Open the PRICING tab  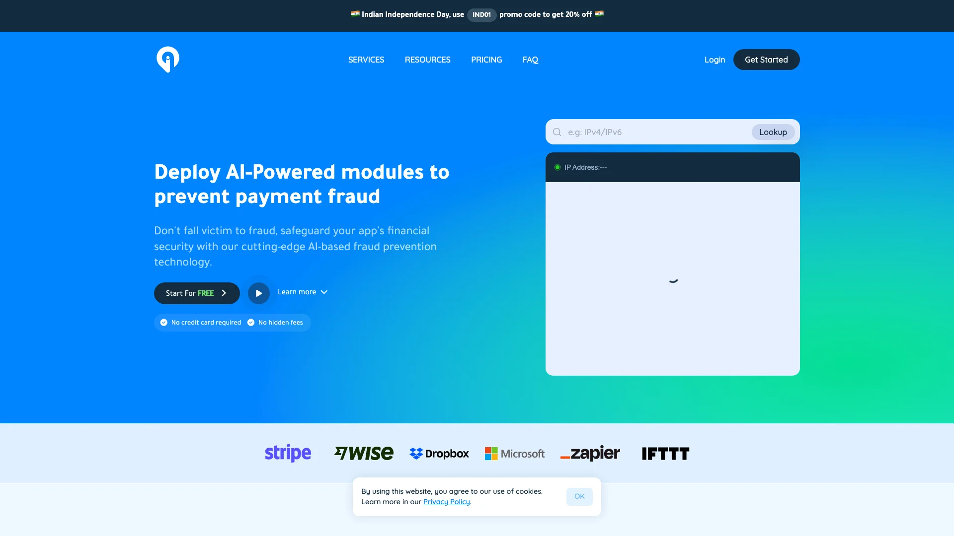click(486, 60)
